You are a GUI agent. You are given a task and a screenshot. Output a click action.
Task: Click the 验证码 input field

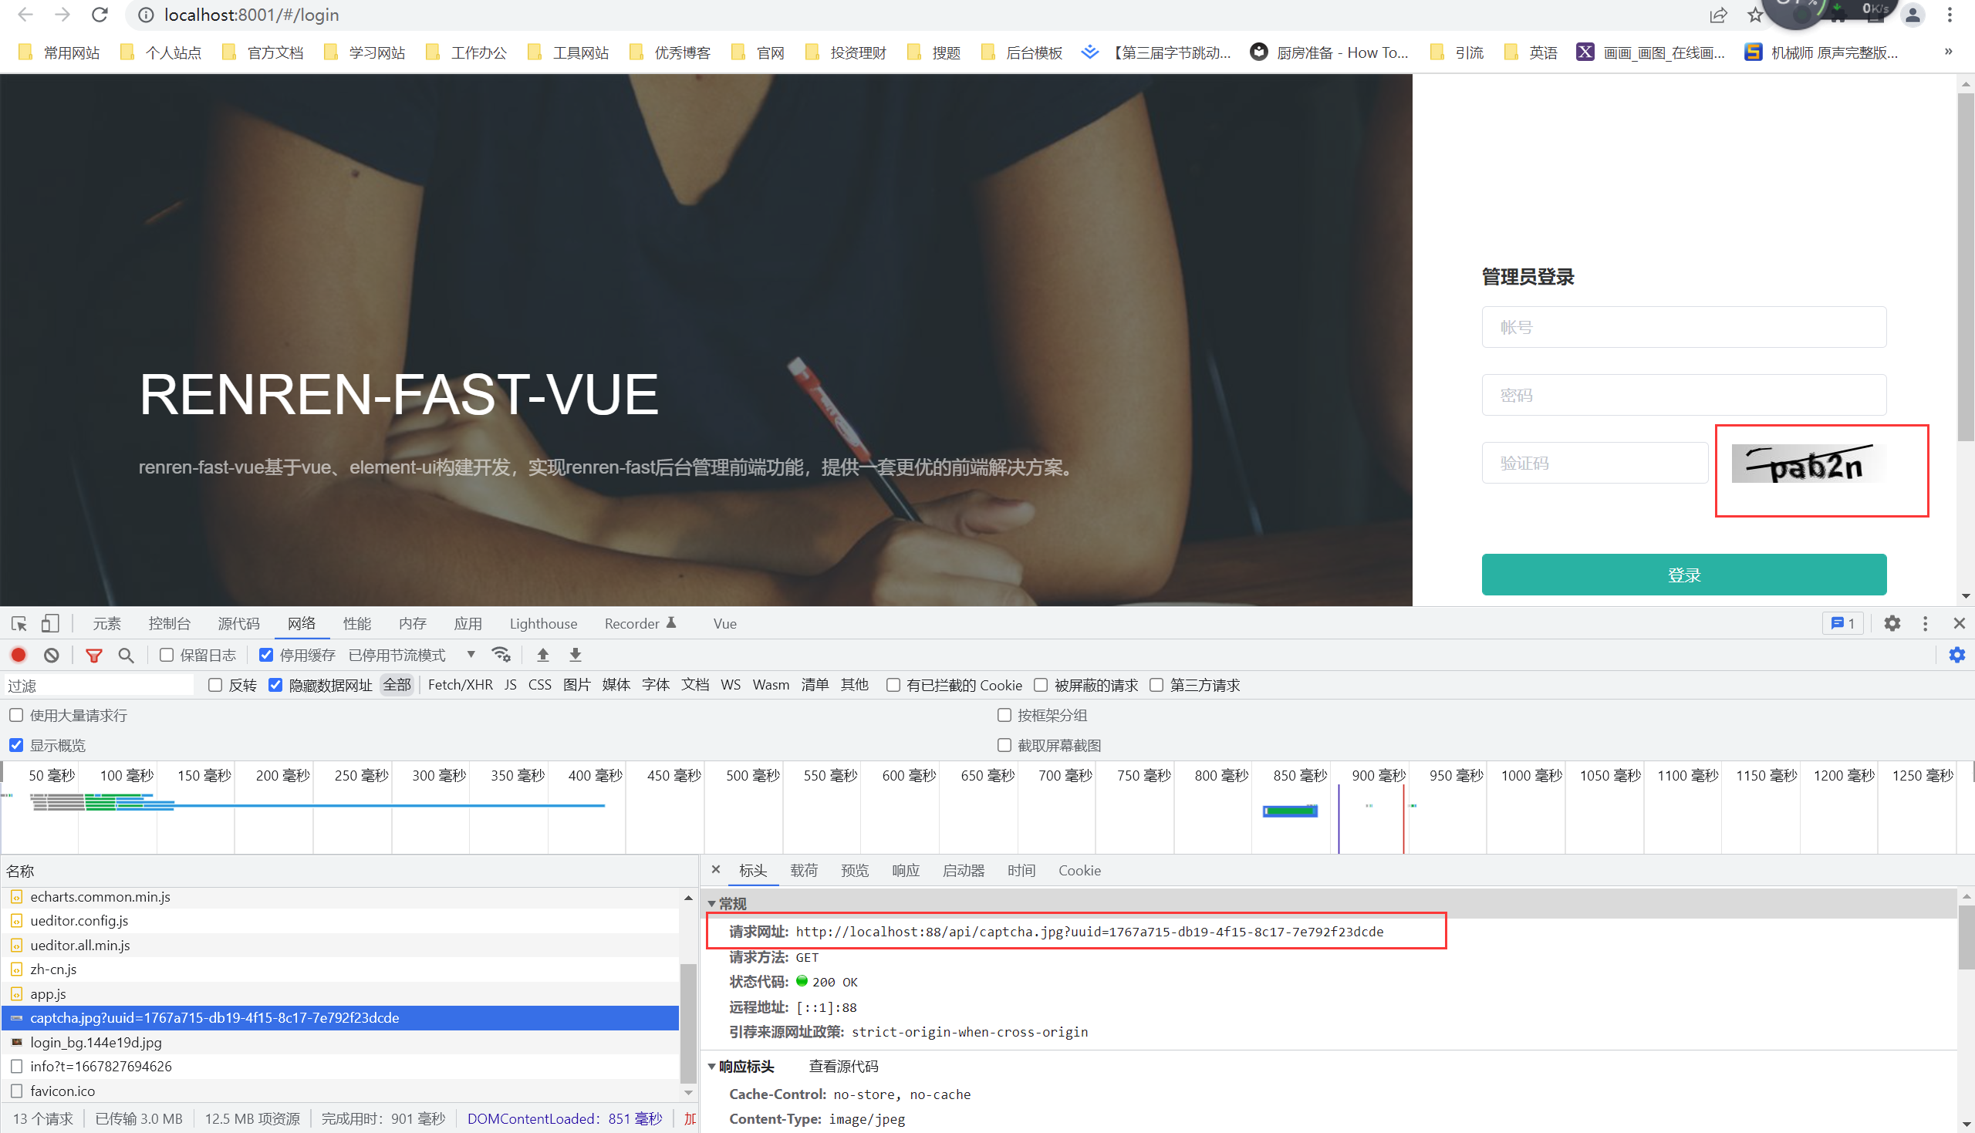[1595, 463]
